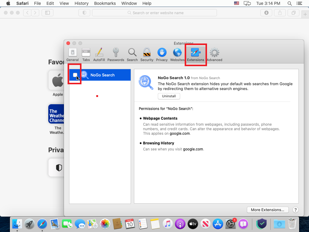Click the green shield checkmark Dock icon

pos(262,224)
